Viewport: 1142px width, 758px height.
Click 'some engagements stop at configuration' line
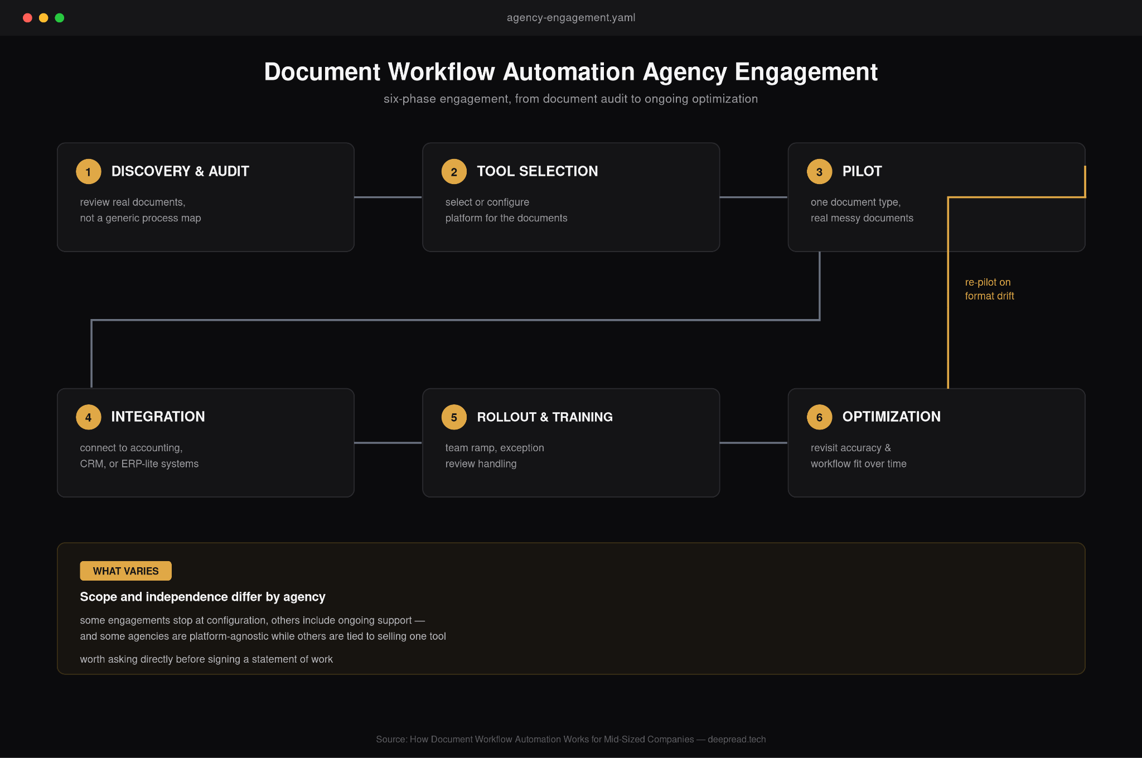tap(252, 620)
